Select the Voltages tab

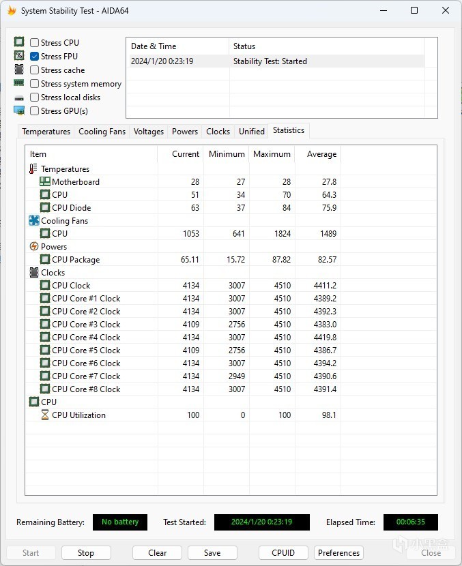tap(149, 132)
